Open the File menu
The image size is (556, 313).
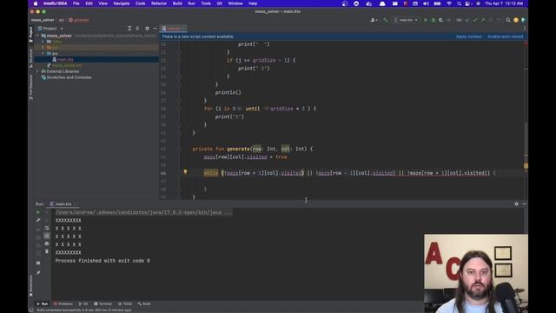point(76,3)
